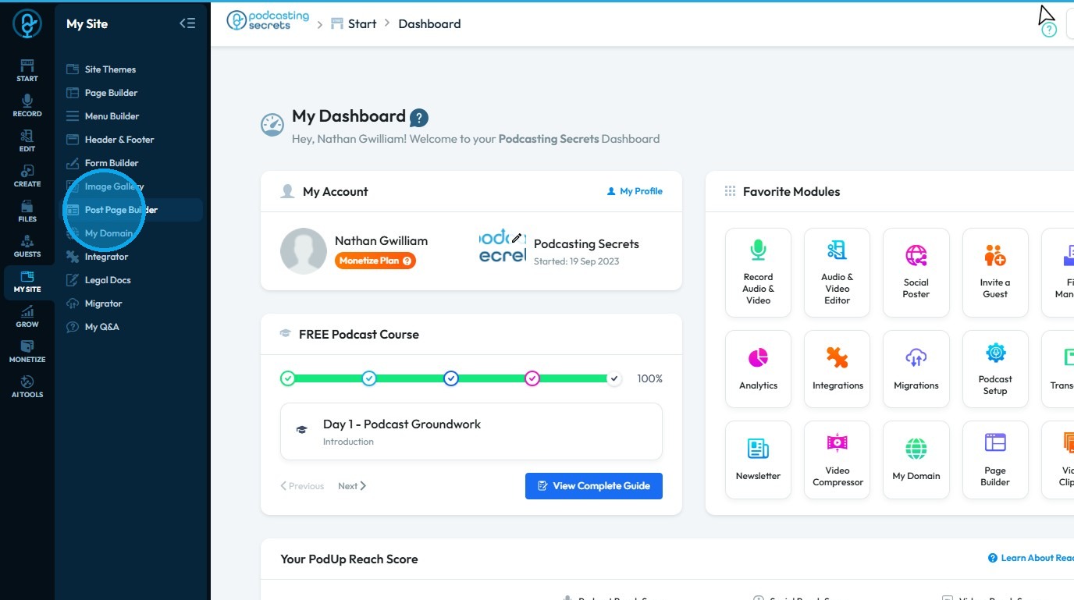Image resolution: width=1074 pixels, height=600 pixels.
Task: Open the CREATE section in left rail
Action: (x=27, y=175)
